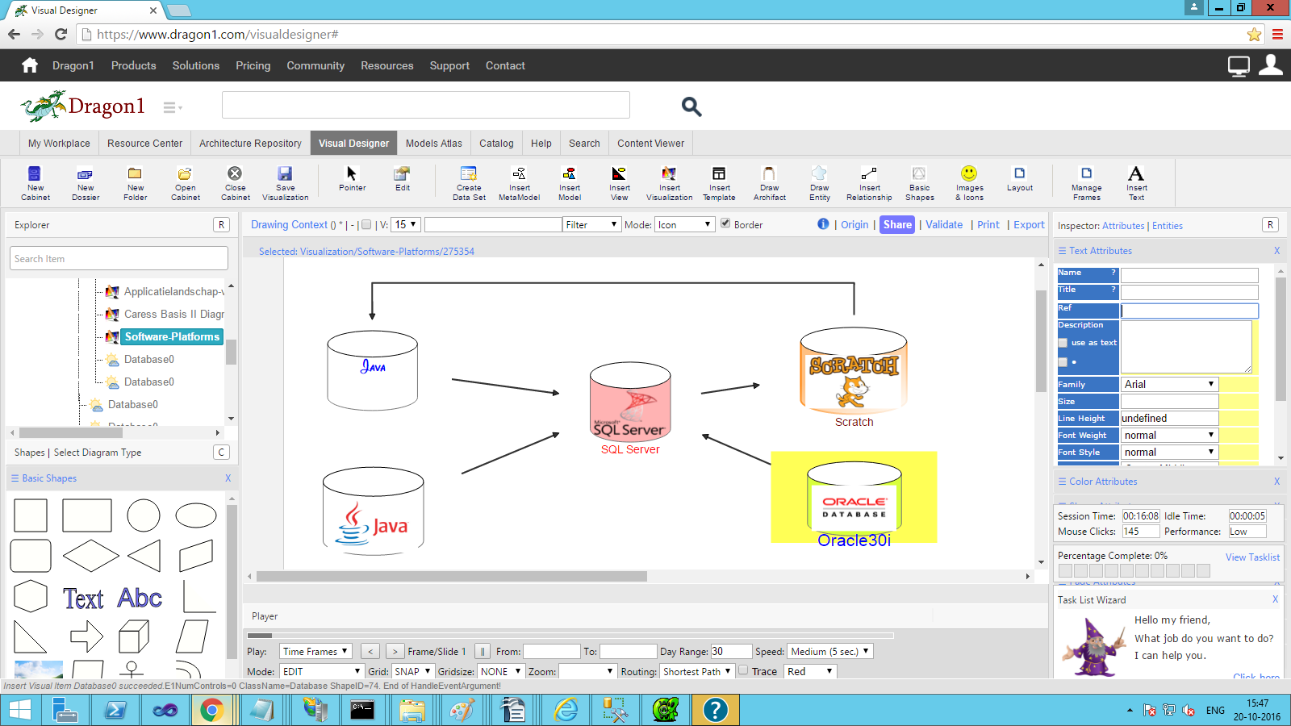Open the V: 15 dropdown

(406, 224)
